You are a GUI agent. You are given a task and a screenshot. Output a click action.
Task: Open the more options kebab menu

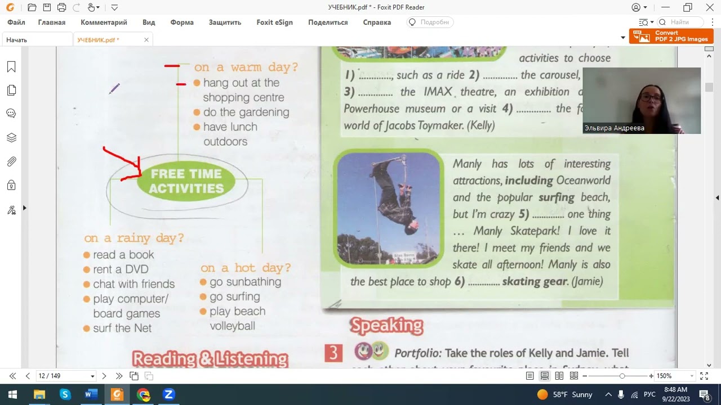[x=713, y=22]
